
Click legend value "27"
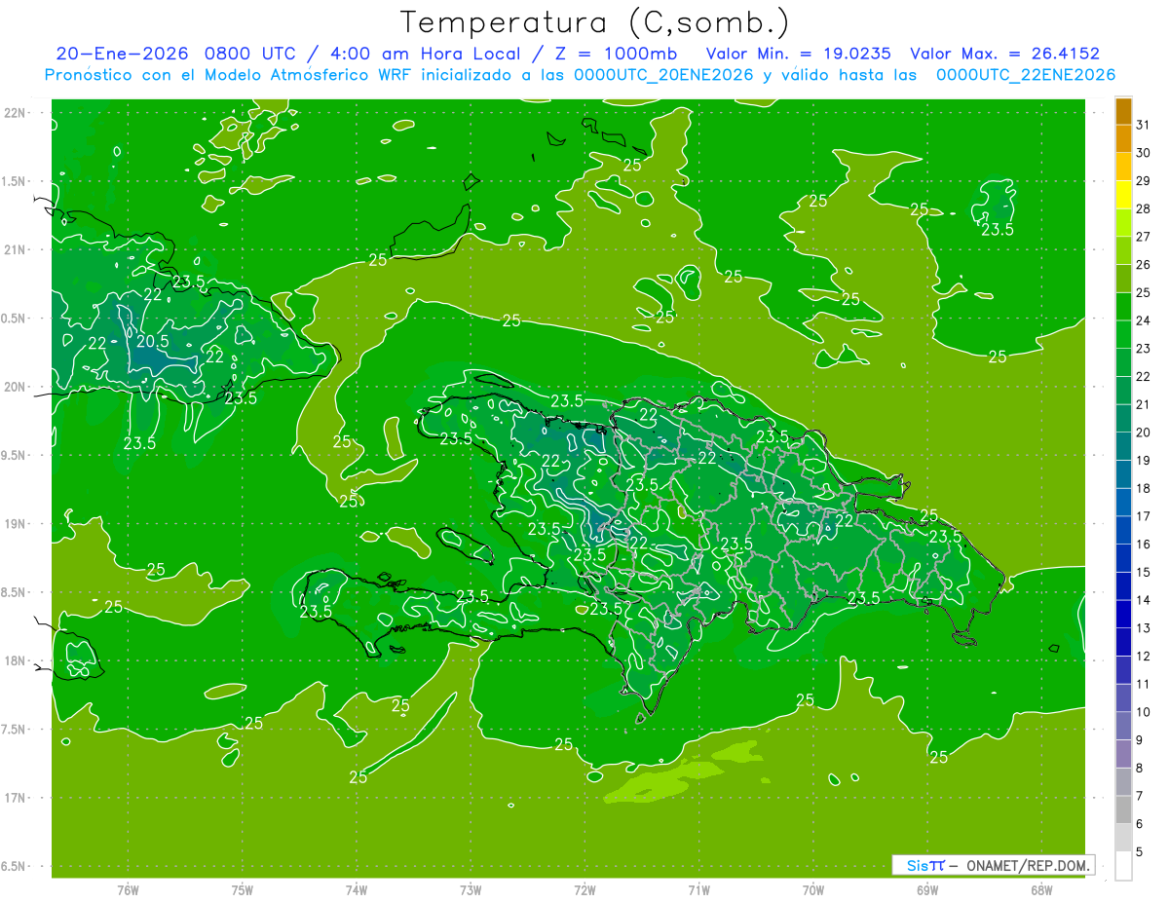click(1143, 237)
